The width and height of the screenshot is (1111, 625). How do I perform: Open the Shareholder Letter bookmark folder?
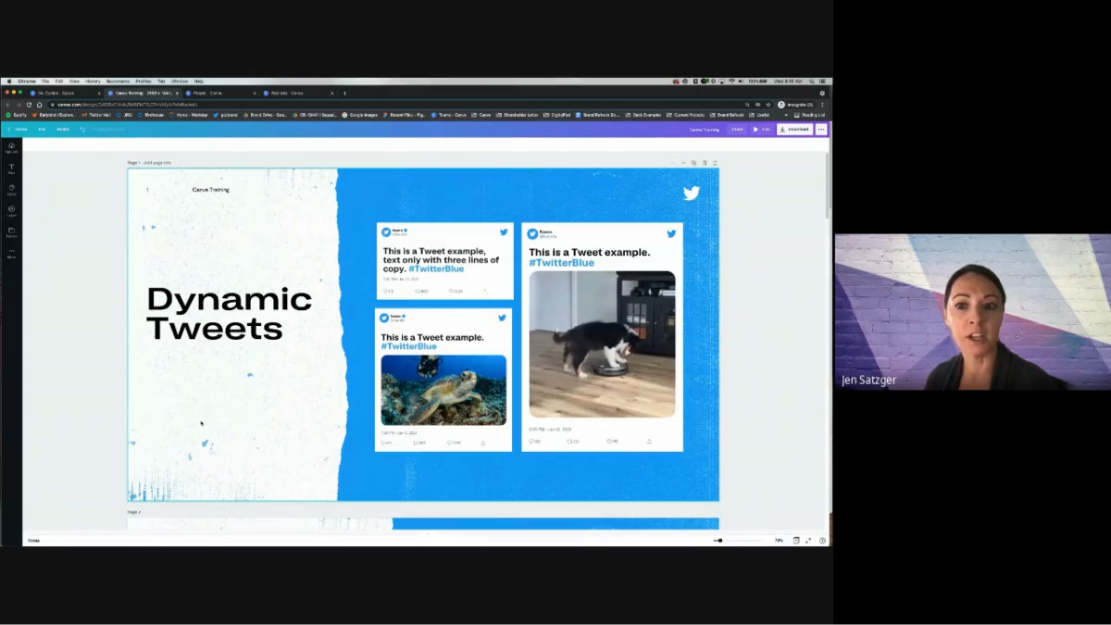point(517,115)
